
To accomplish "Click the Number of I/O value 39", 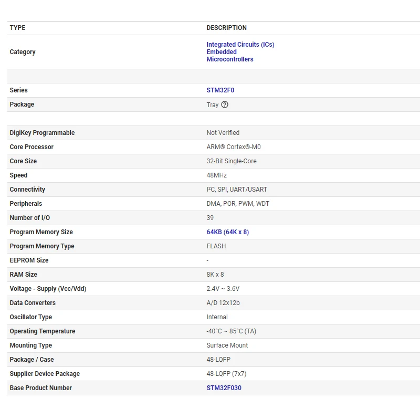I will point(210,217).
